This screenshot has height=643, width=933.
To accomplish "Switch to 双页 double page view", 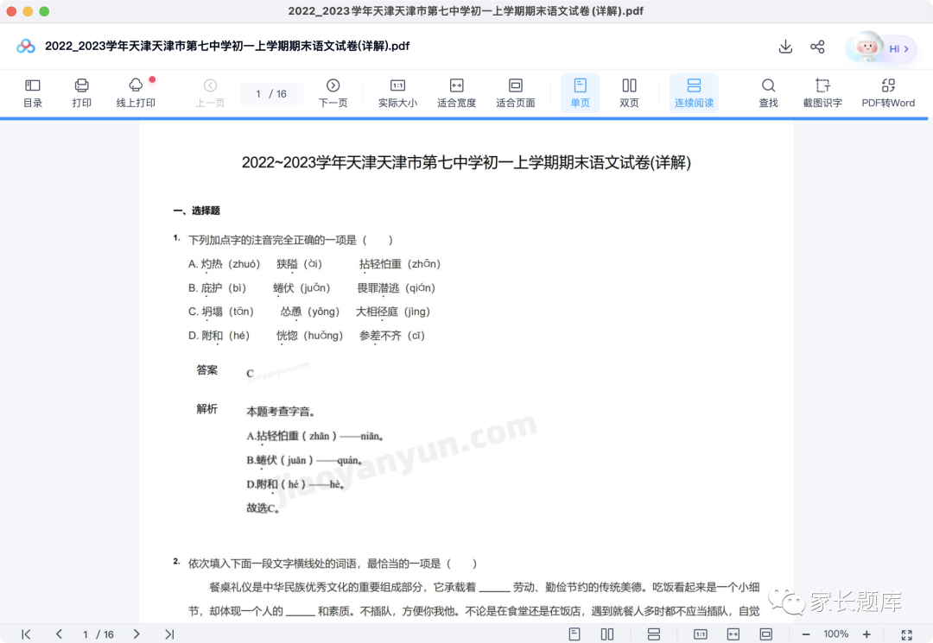I will pyautogui.click(x=629, y=93).
